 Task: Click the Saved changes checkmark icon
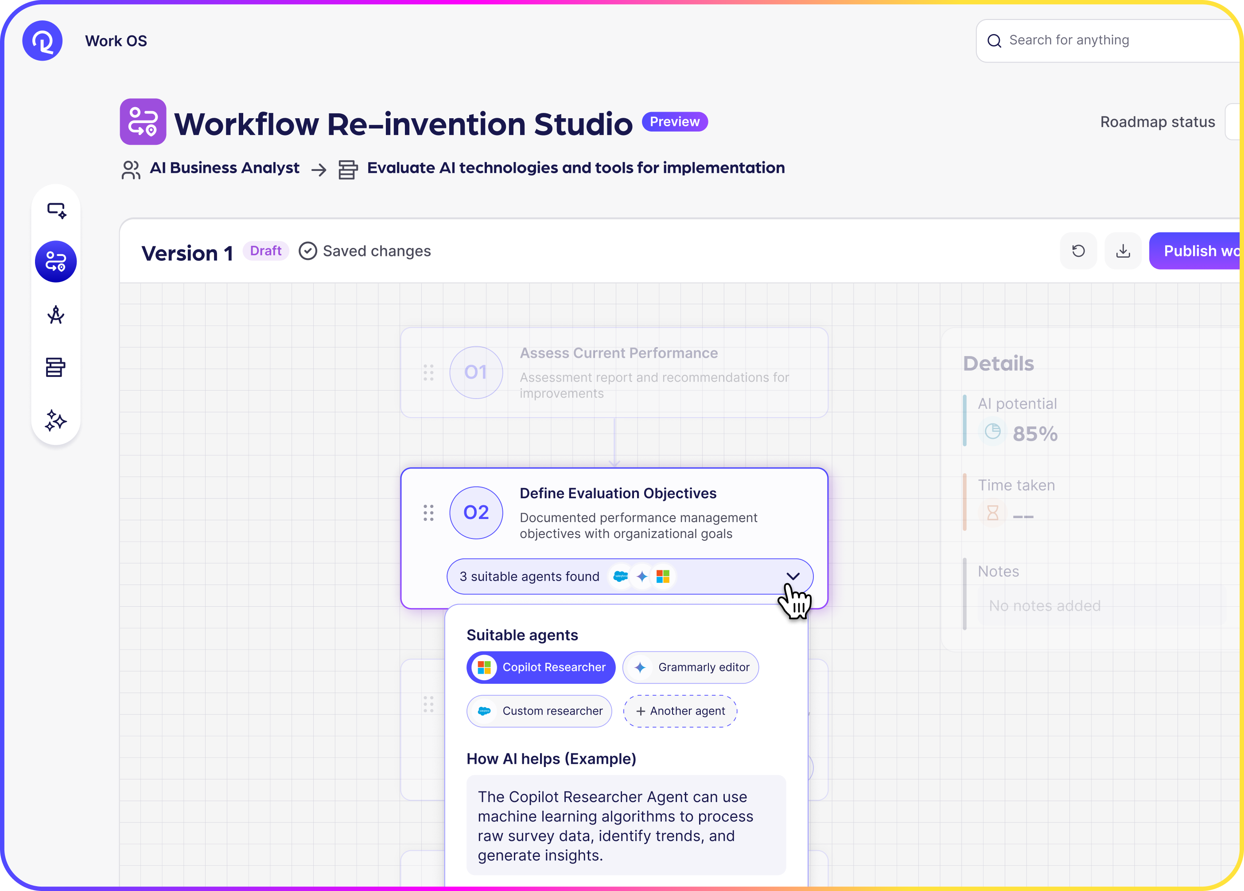point(308,251)
